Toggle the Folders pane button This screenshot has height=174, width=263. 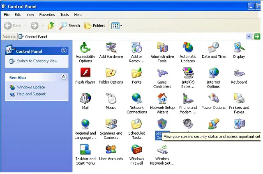[95, 25]
